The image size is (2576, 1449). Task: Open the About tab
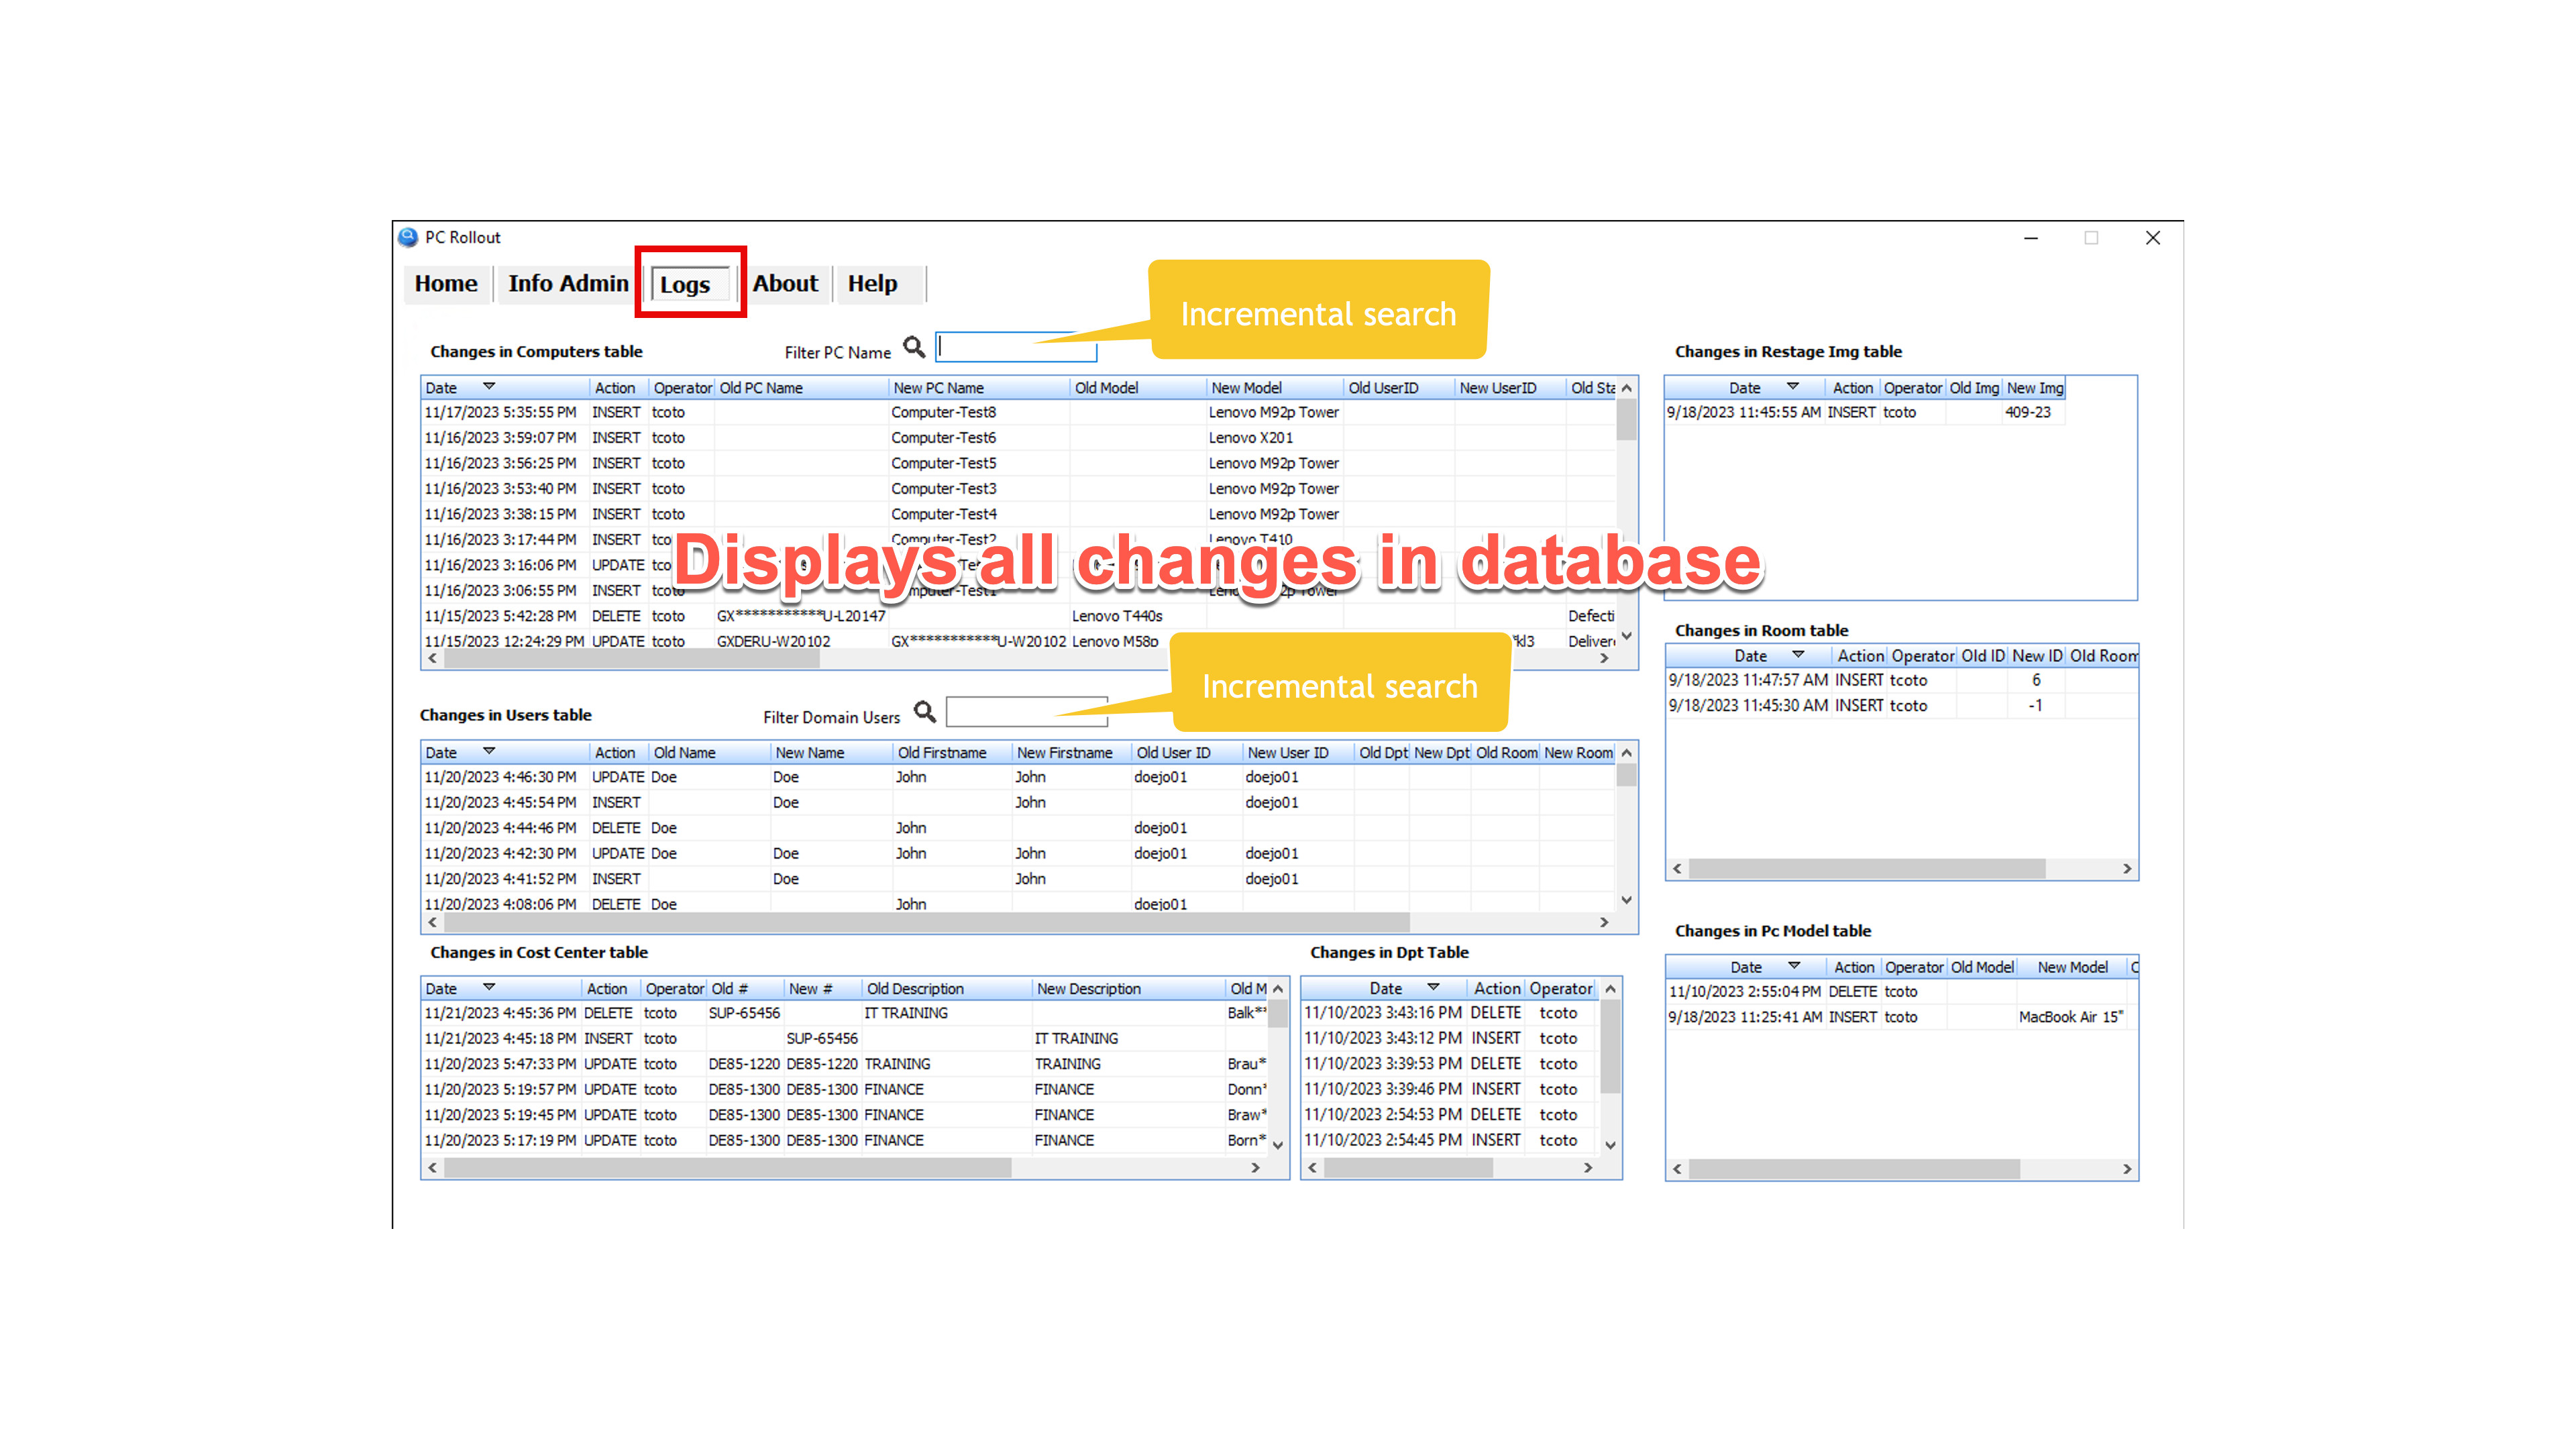[x=785, y=284]
